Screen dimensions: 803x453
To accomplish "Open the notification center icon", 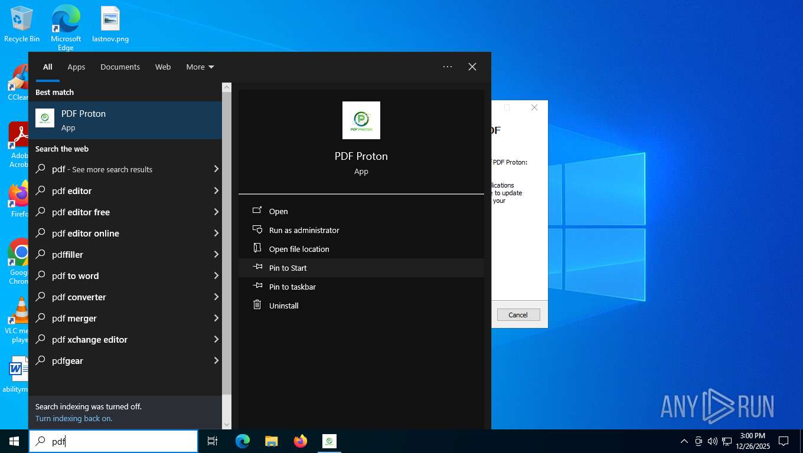I will coord(784,441).
